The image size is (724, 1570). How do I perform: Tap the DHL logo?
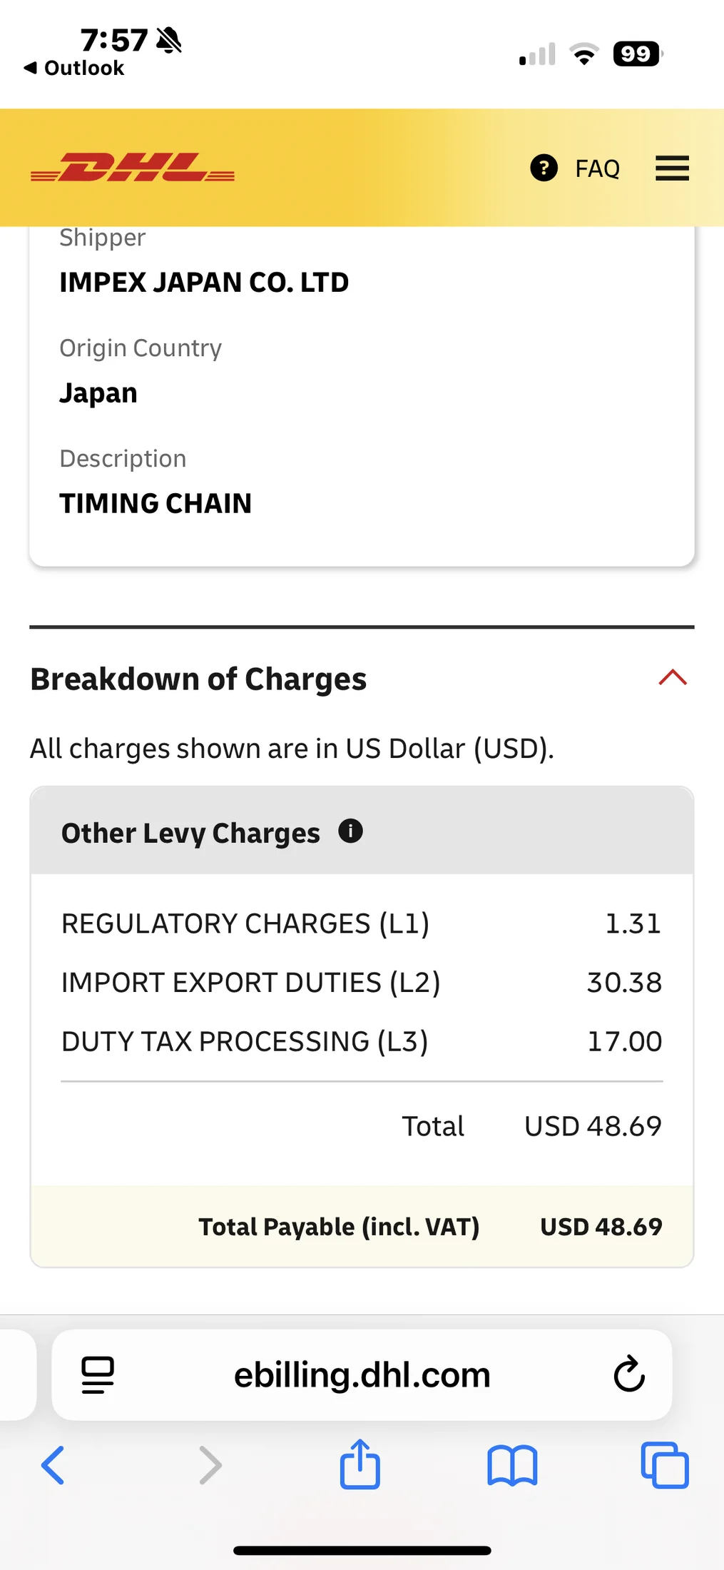133,168
